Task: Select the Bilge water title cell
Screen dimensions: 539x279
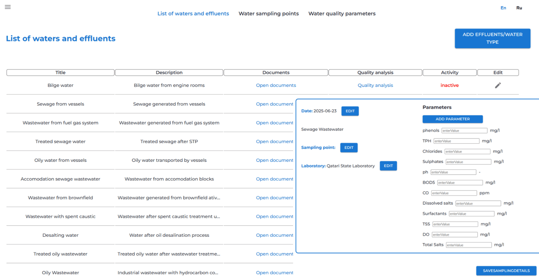Action: (x=61, y=85)
